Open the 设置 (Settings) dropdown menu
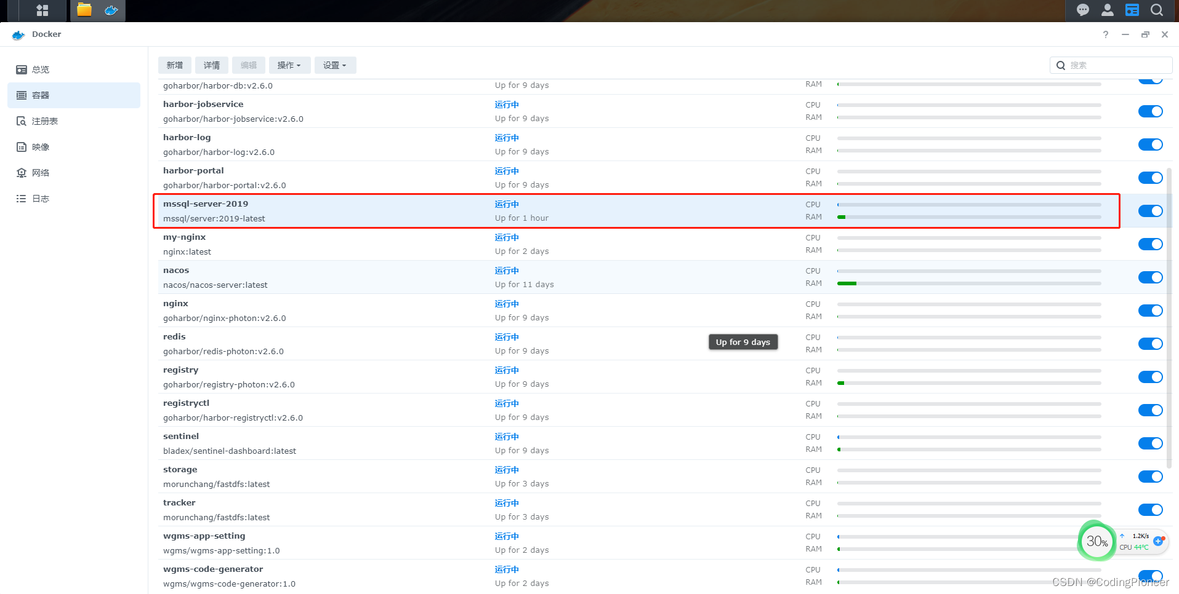This screenshot has width=1179, height=594. click(x=334, y=65)
